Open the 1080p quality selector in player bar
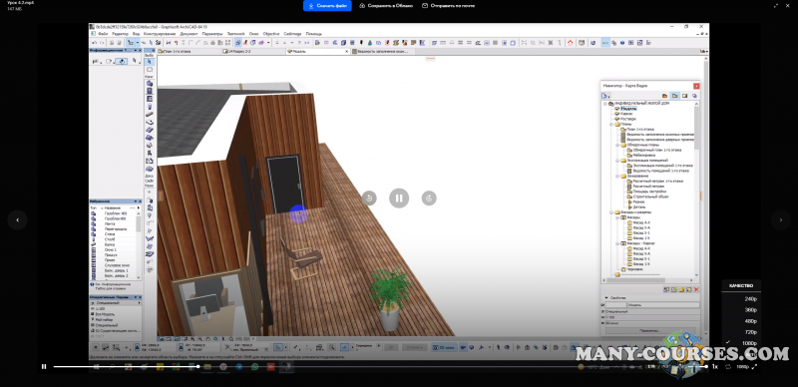798x387 pixels. coord(742,366)
